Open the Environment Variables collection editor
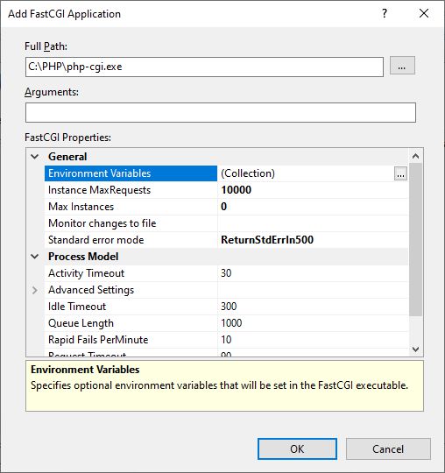The height and width of the screenshot is (473, 445). point(400,173)
